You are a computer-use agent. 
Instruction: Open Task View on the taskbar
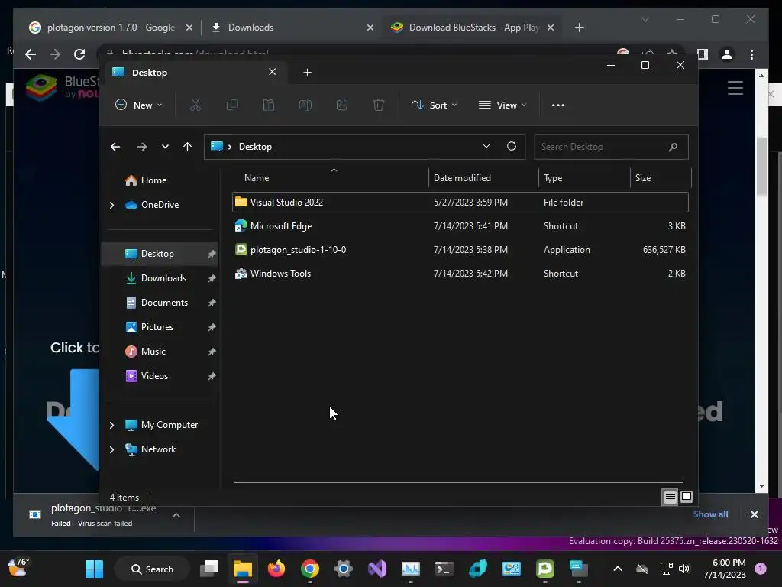[209, 569]
